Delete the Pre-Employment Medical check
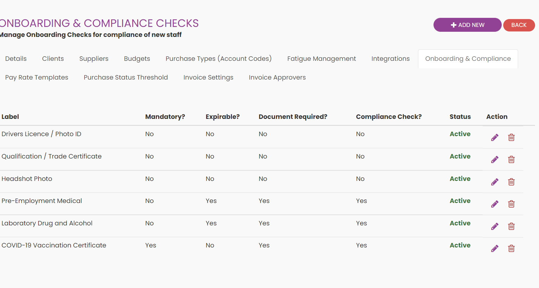This screenshot has height=288, width=539. coord(511,204)
